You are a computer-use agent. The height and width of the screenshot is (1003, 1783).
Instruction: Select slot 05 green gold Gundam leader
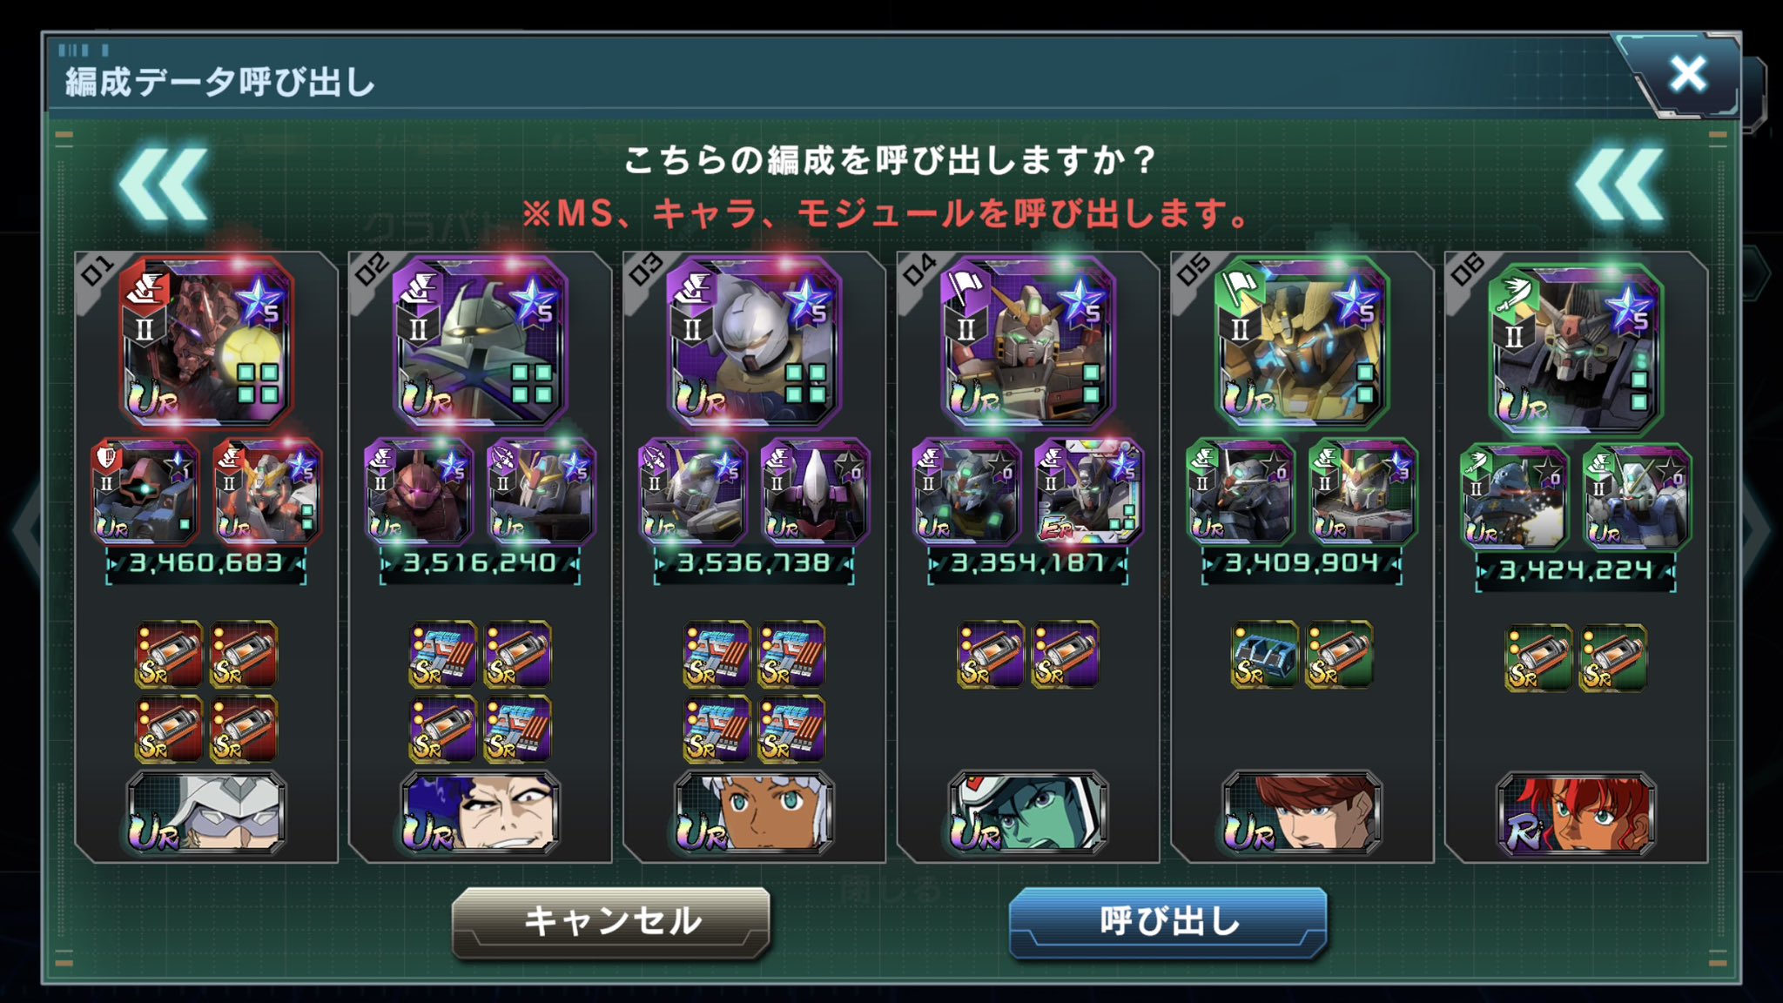1302,341
